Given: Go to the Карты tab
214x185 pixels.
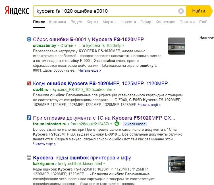Looking at the screenshot, I should [92, 22].
